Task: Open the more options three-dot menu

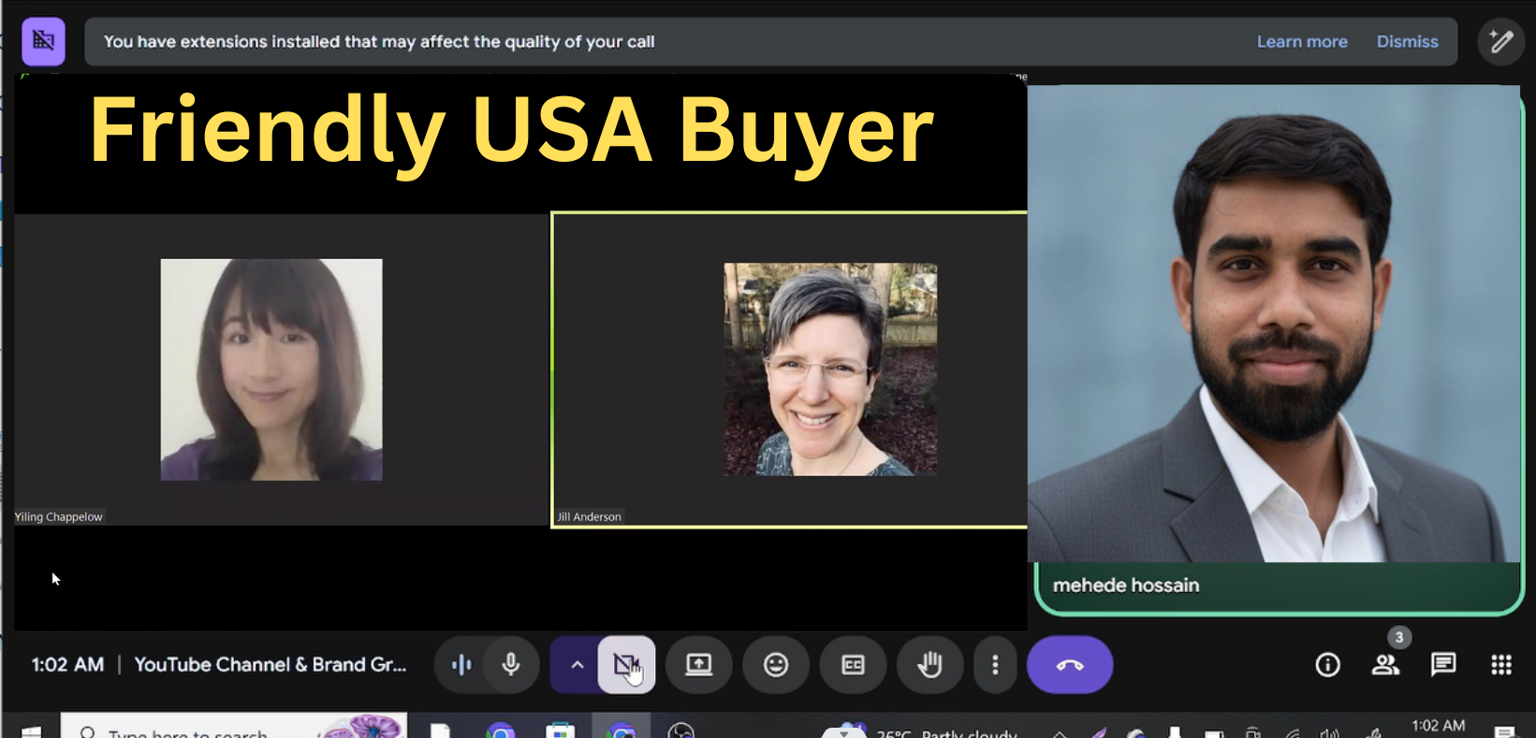Action: click(x=995, y=665)
